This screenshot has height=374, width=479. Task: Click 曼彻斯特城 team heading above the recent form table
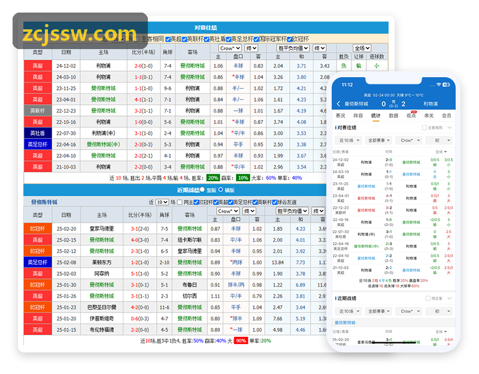point(44,202)
